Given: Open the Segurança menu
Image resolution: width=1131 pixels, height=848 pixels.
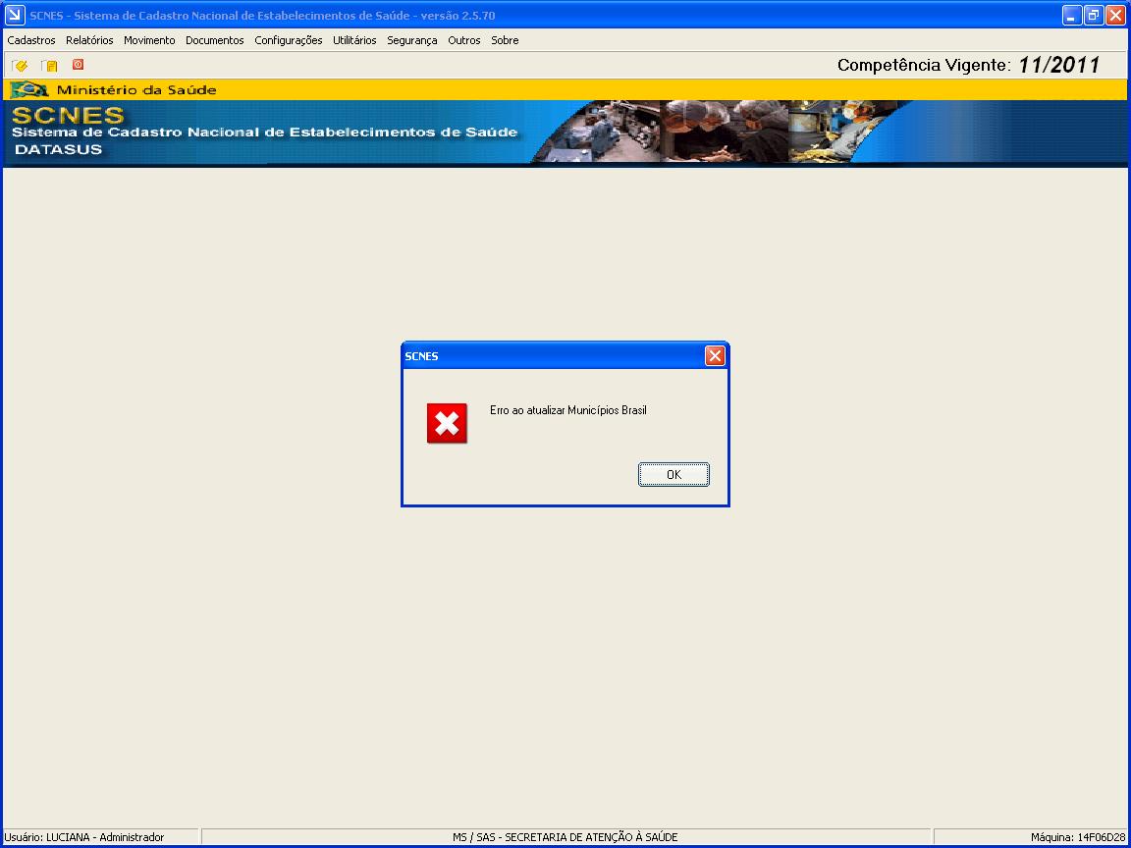Looking at the screenshot, I should click(411, 40).
